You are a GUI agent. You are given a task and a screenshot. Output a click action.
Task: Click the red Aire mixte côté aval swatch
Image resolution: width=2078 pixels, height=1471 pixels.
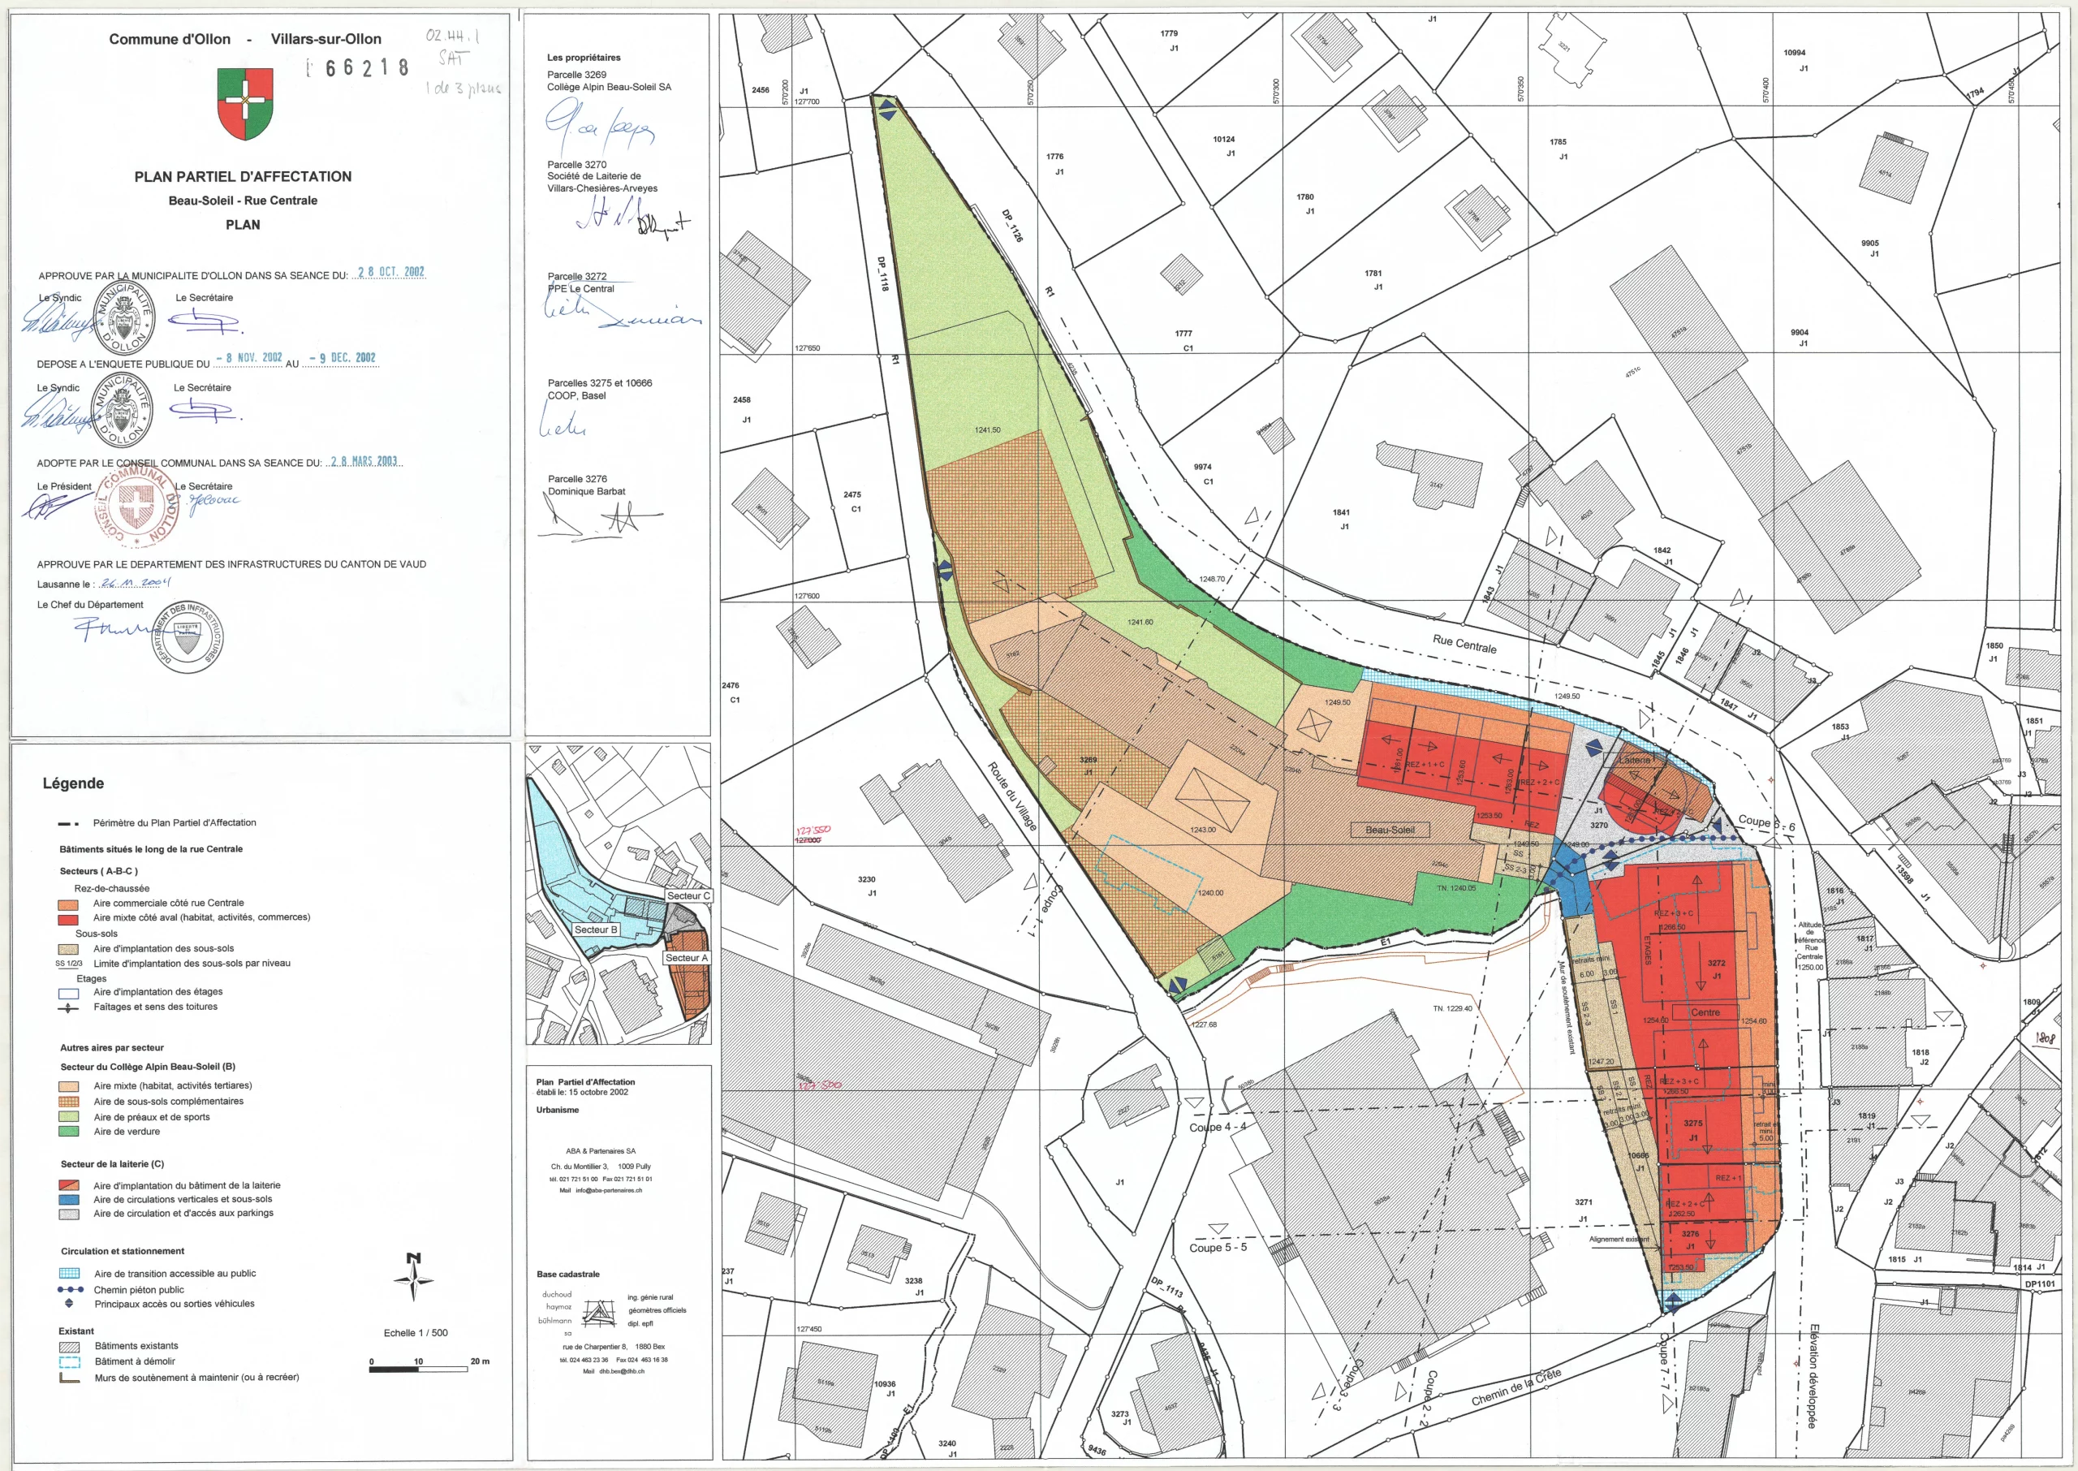pos(68,918)
